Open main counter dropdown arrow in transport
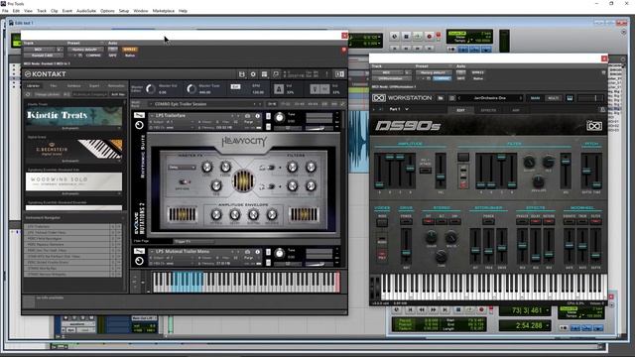 click(x=548, y=310)
